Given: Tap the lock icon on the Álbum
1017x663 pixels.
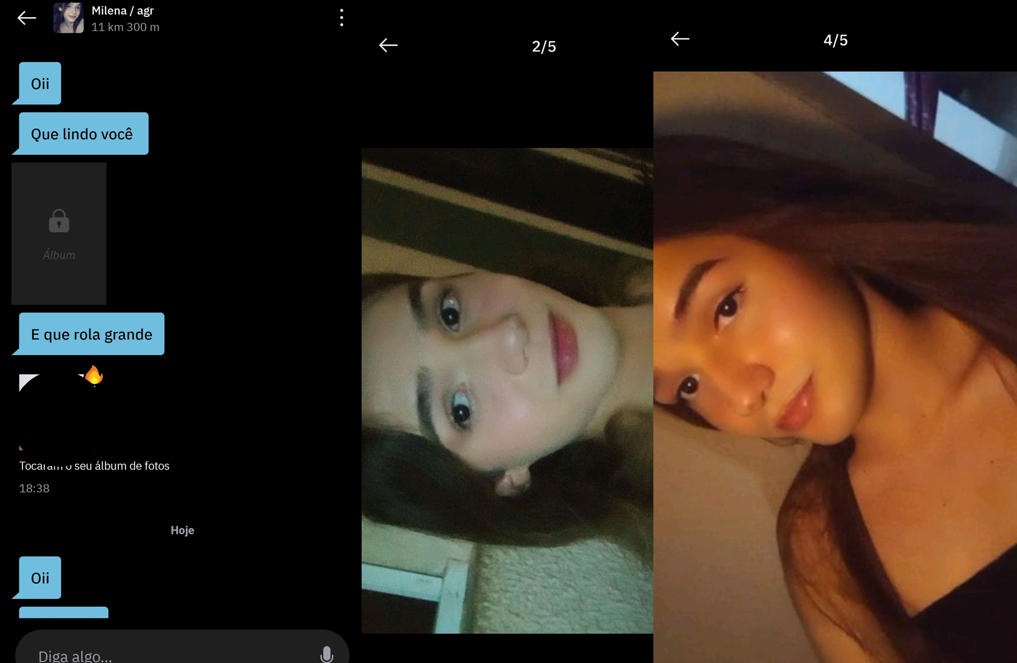Looking at the screenshot, I should 59,221.
